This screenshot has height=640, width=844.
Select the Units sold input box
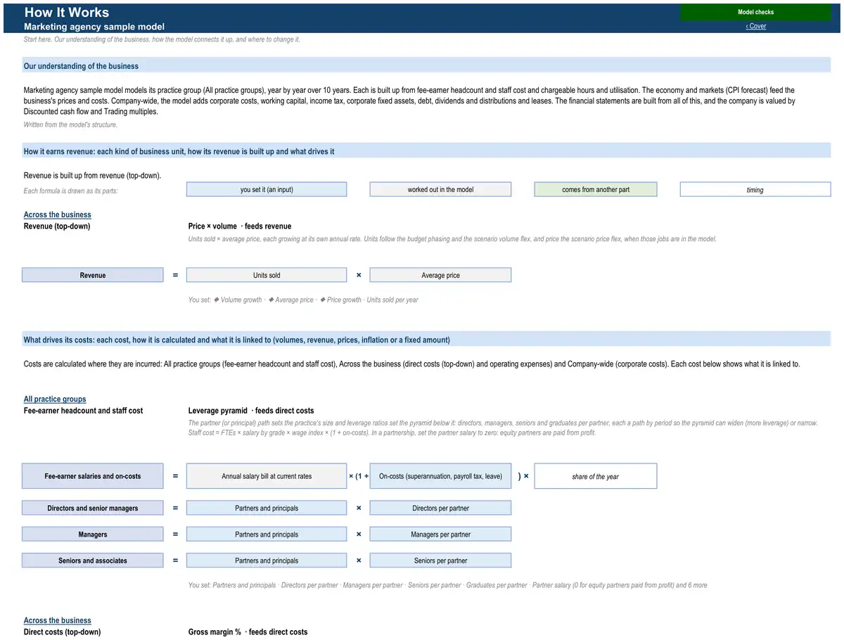click(x=267, y=275)
